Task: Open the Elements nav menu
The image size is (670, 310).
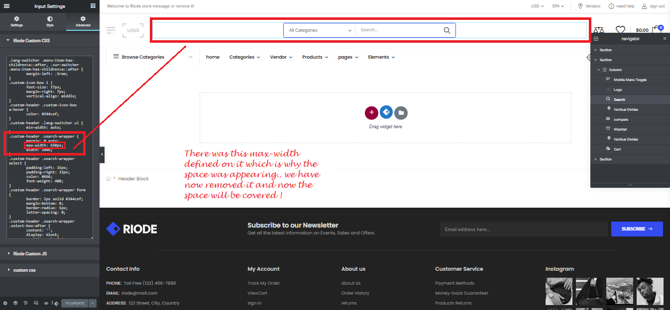Action: coord(381,57)
